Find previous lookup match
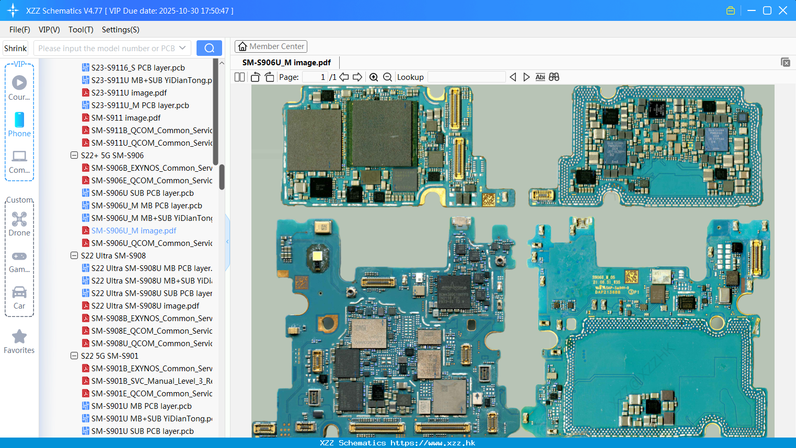The width and height of the screenshot is (796, 448). click(513, 77)
